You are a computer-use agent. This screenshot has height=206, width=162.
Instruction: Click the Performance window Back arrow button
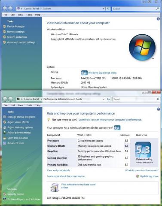coord(5,99)
